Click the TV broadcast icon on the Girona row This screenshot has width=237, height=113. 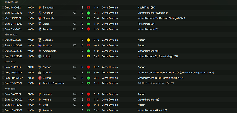coord(75,78)
